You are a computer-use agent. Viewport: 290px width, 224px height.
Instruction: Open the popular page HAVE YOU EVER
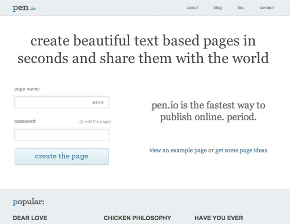tap(219, 218)
